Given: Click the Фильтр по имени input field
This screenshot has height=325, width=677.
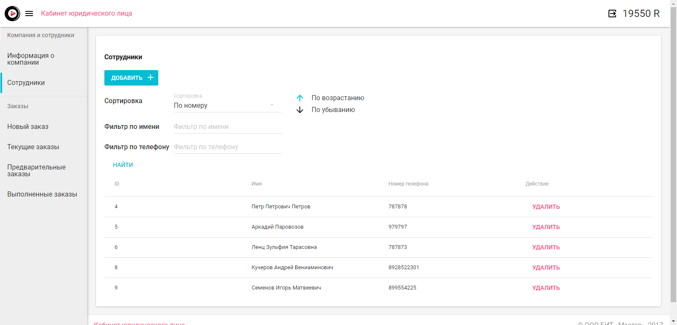Looking at the screenshot, I should click(227, 127).
